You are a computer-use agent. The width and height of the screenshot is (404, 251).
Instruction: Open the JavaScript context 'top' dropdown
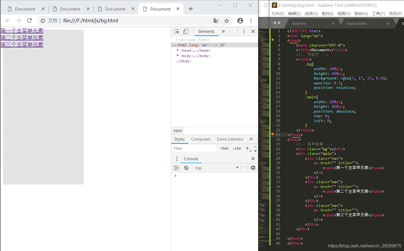tap(217, 168)
